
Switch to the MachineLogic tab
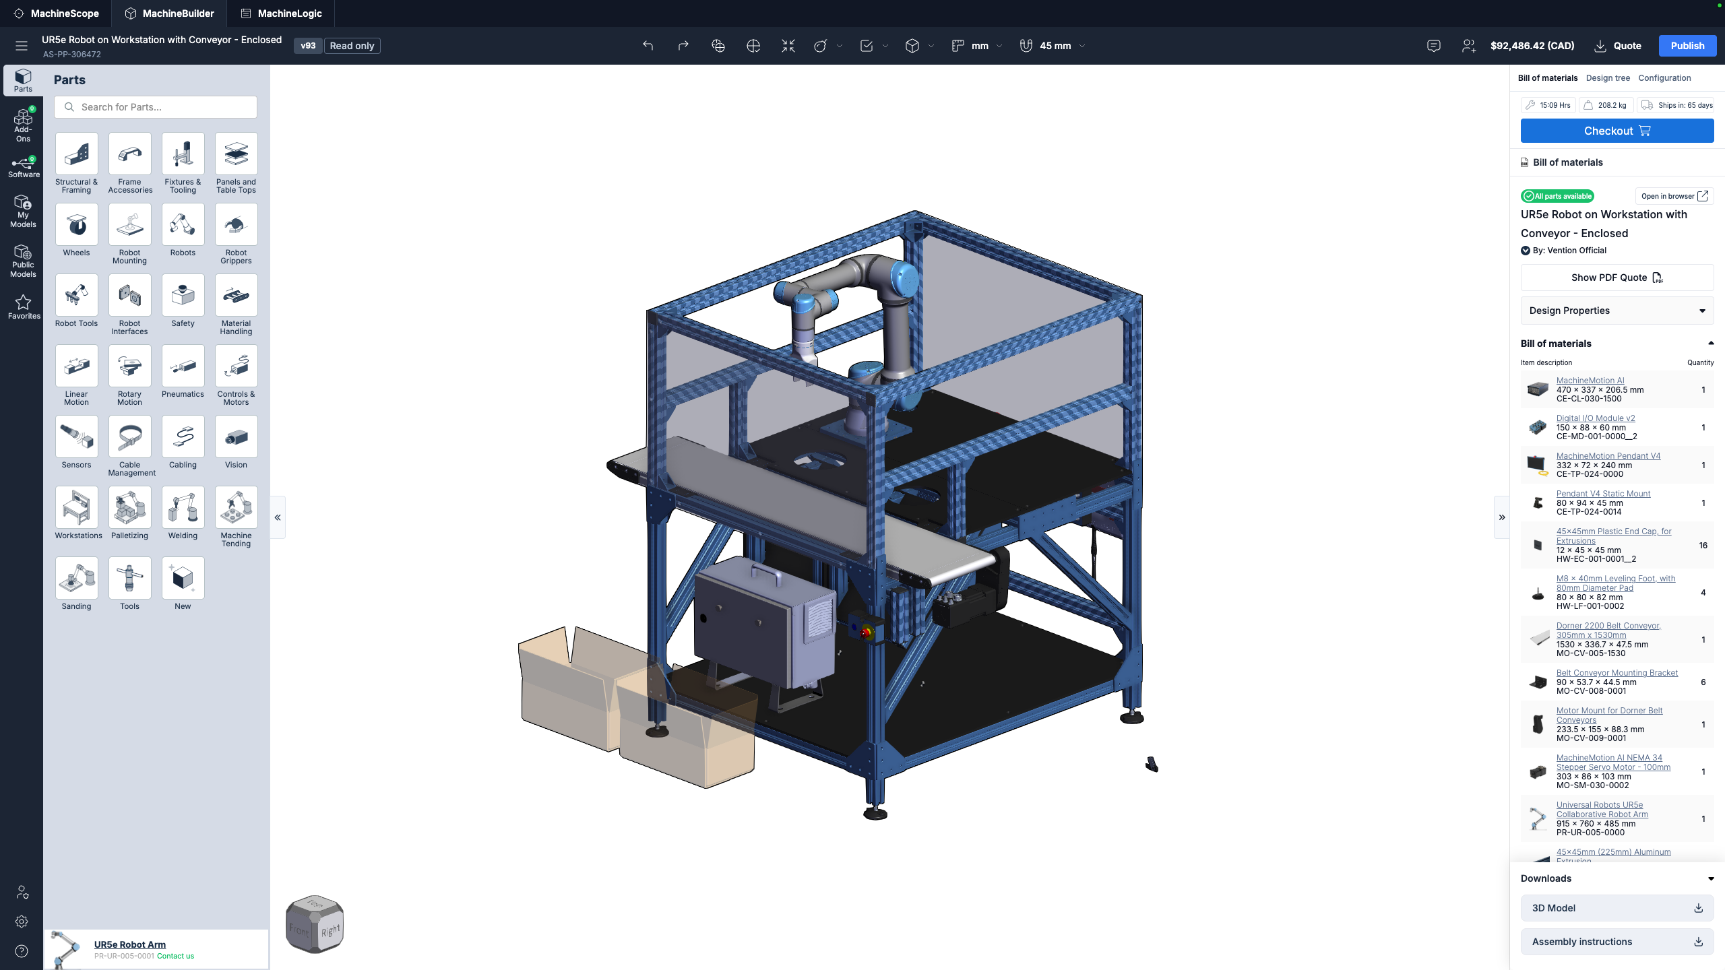pyautogui.click(x=281, y=13)
